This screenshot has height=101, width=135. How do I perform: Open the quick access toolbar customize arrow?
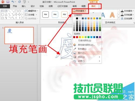tap(28, 2)
